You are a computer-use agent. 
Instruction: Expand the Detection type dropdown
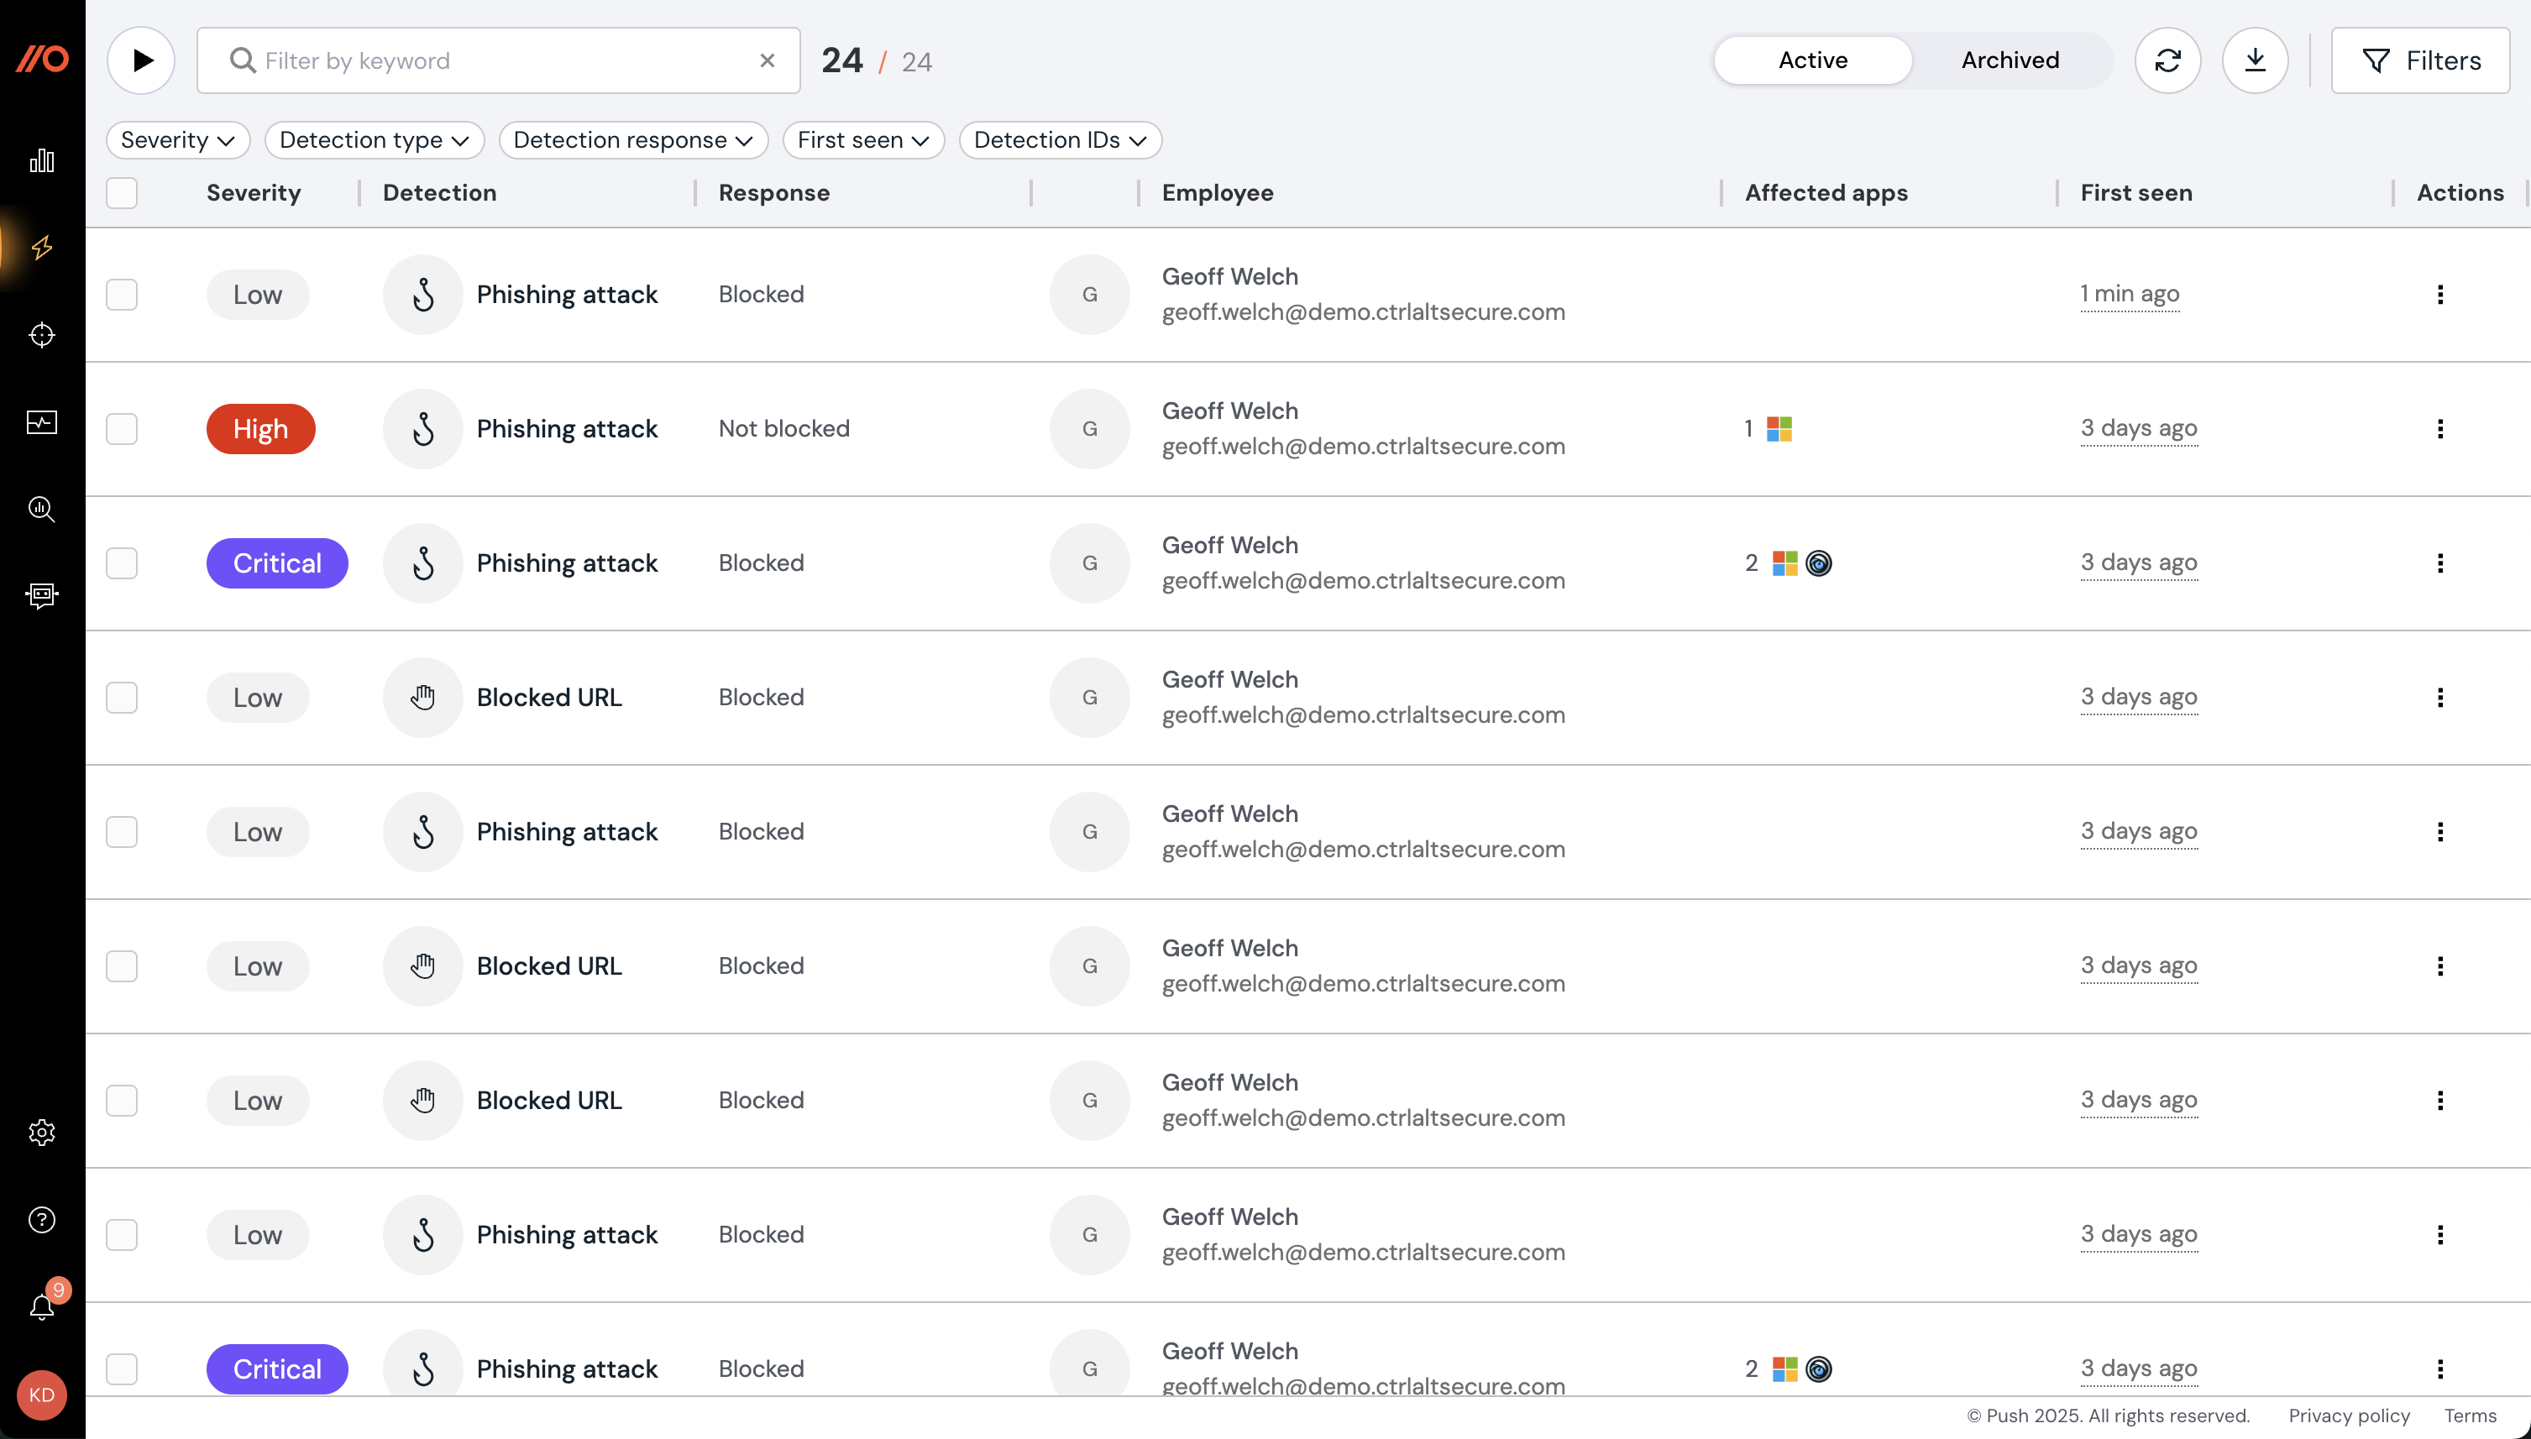374,140
